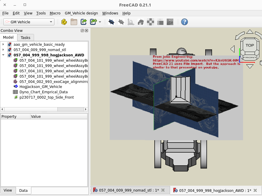Open help via blue question mark icon
262x196 pixels.
point(185,22)
